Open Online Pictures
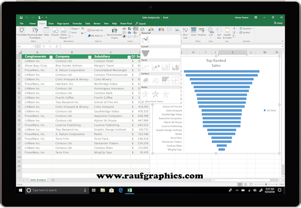 [63, 33]
